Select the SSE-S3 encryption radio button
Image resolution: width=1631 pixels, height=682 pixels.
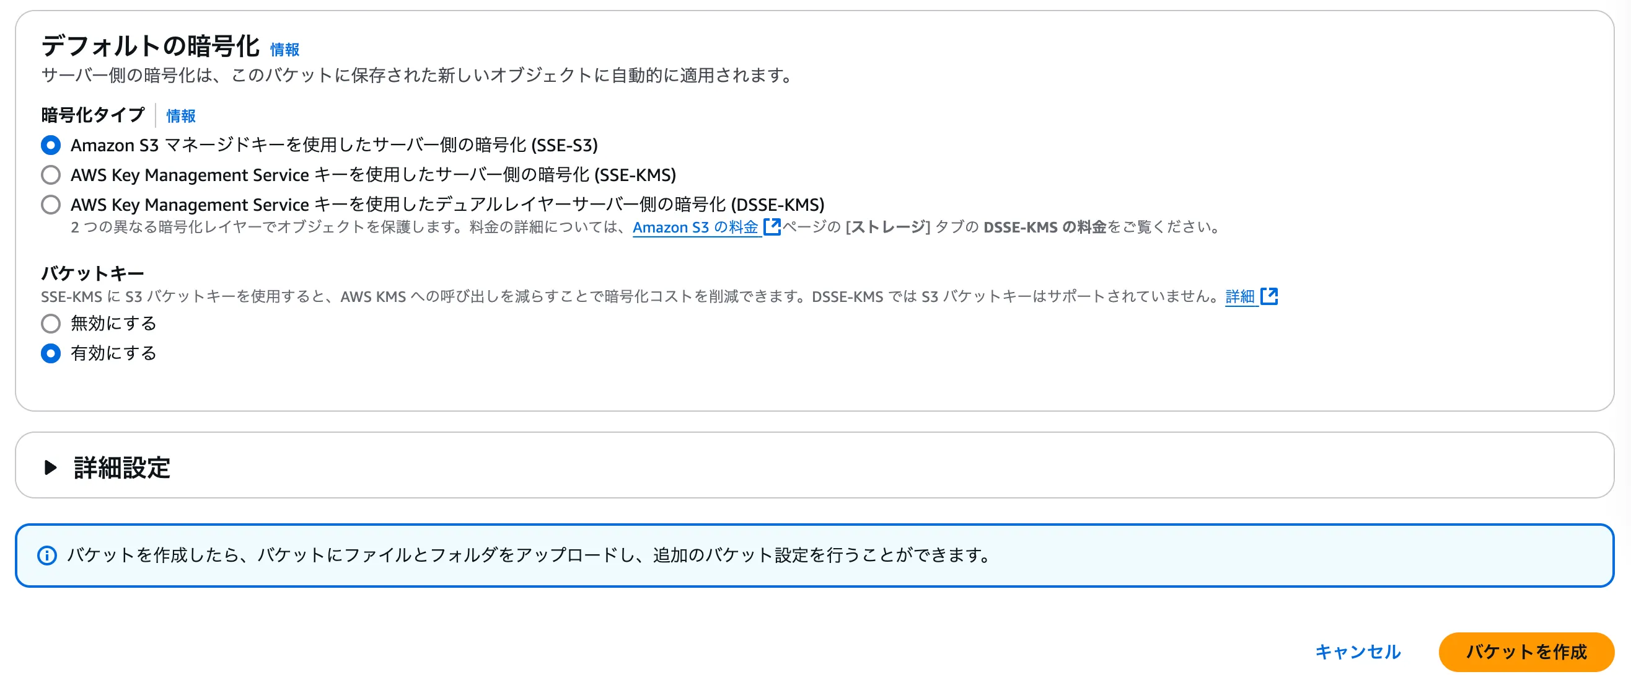click(51, 145)
